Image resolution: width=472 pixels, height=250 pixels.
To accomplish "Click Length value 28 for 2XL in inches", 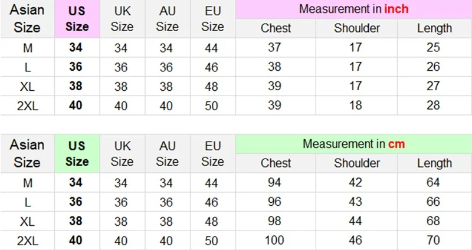I will [434, 106].
